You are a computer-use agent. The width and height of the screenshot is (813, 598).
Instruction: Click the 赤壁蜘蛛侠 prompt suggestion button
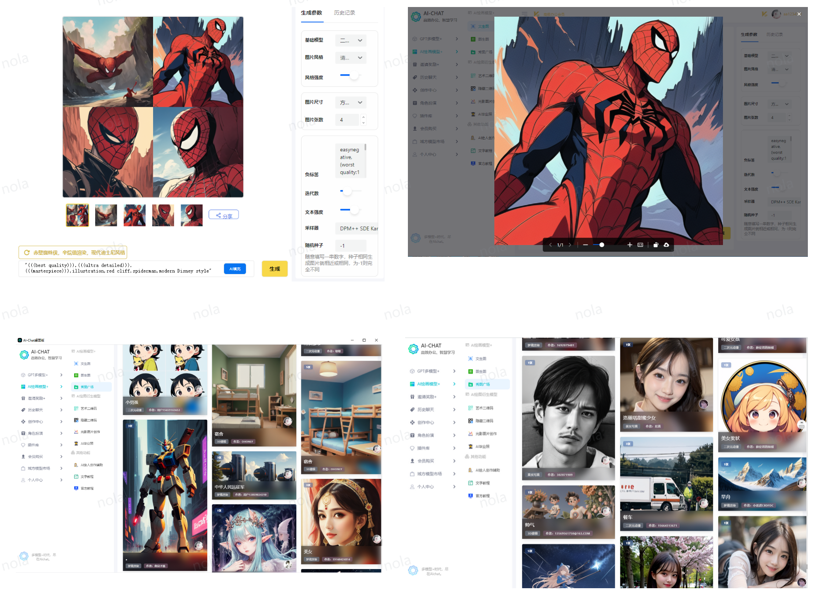coord(73,253)
